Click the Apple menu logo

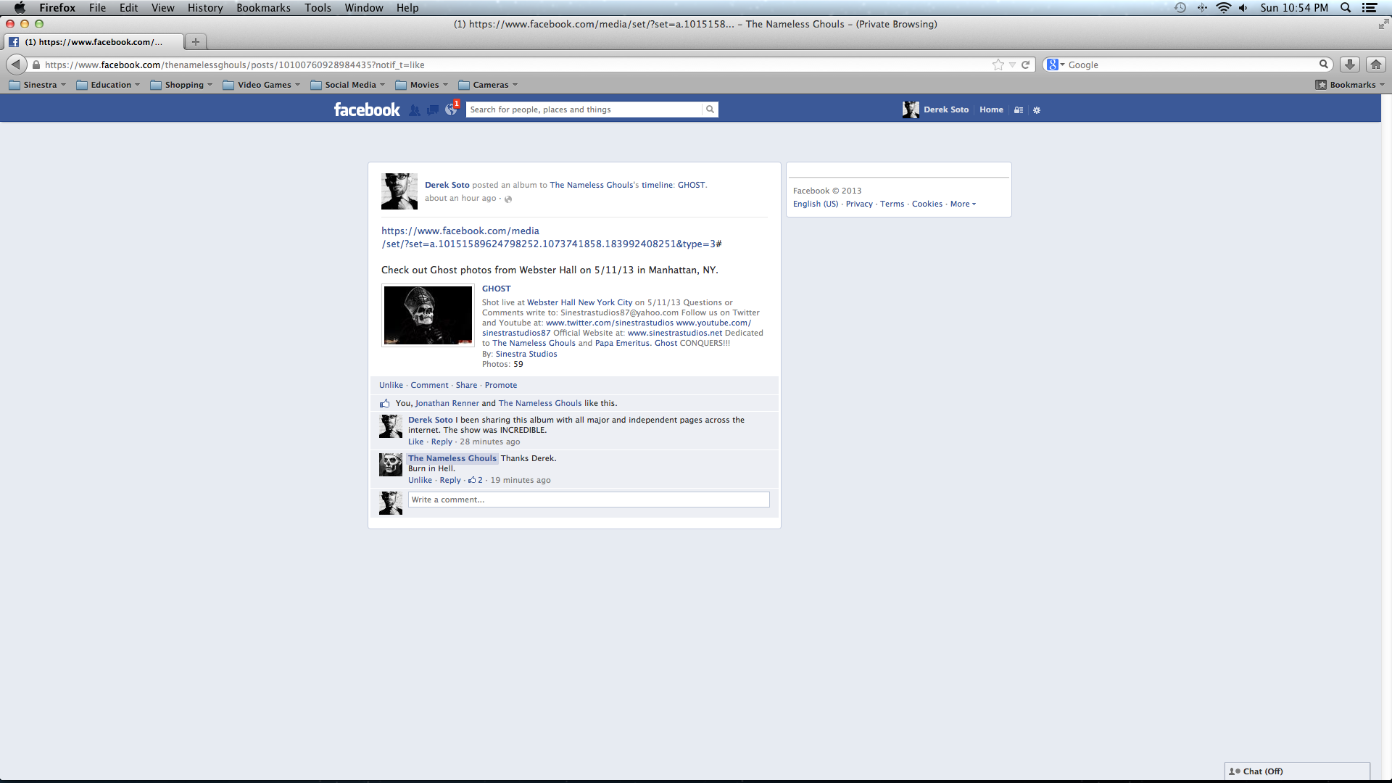[20, 8]
